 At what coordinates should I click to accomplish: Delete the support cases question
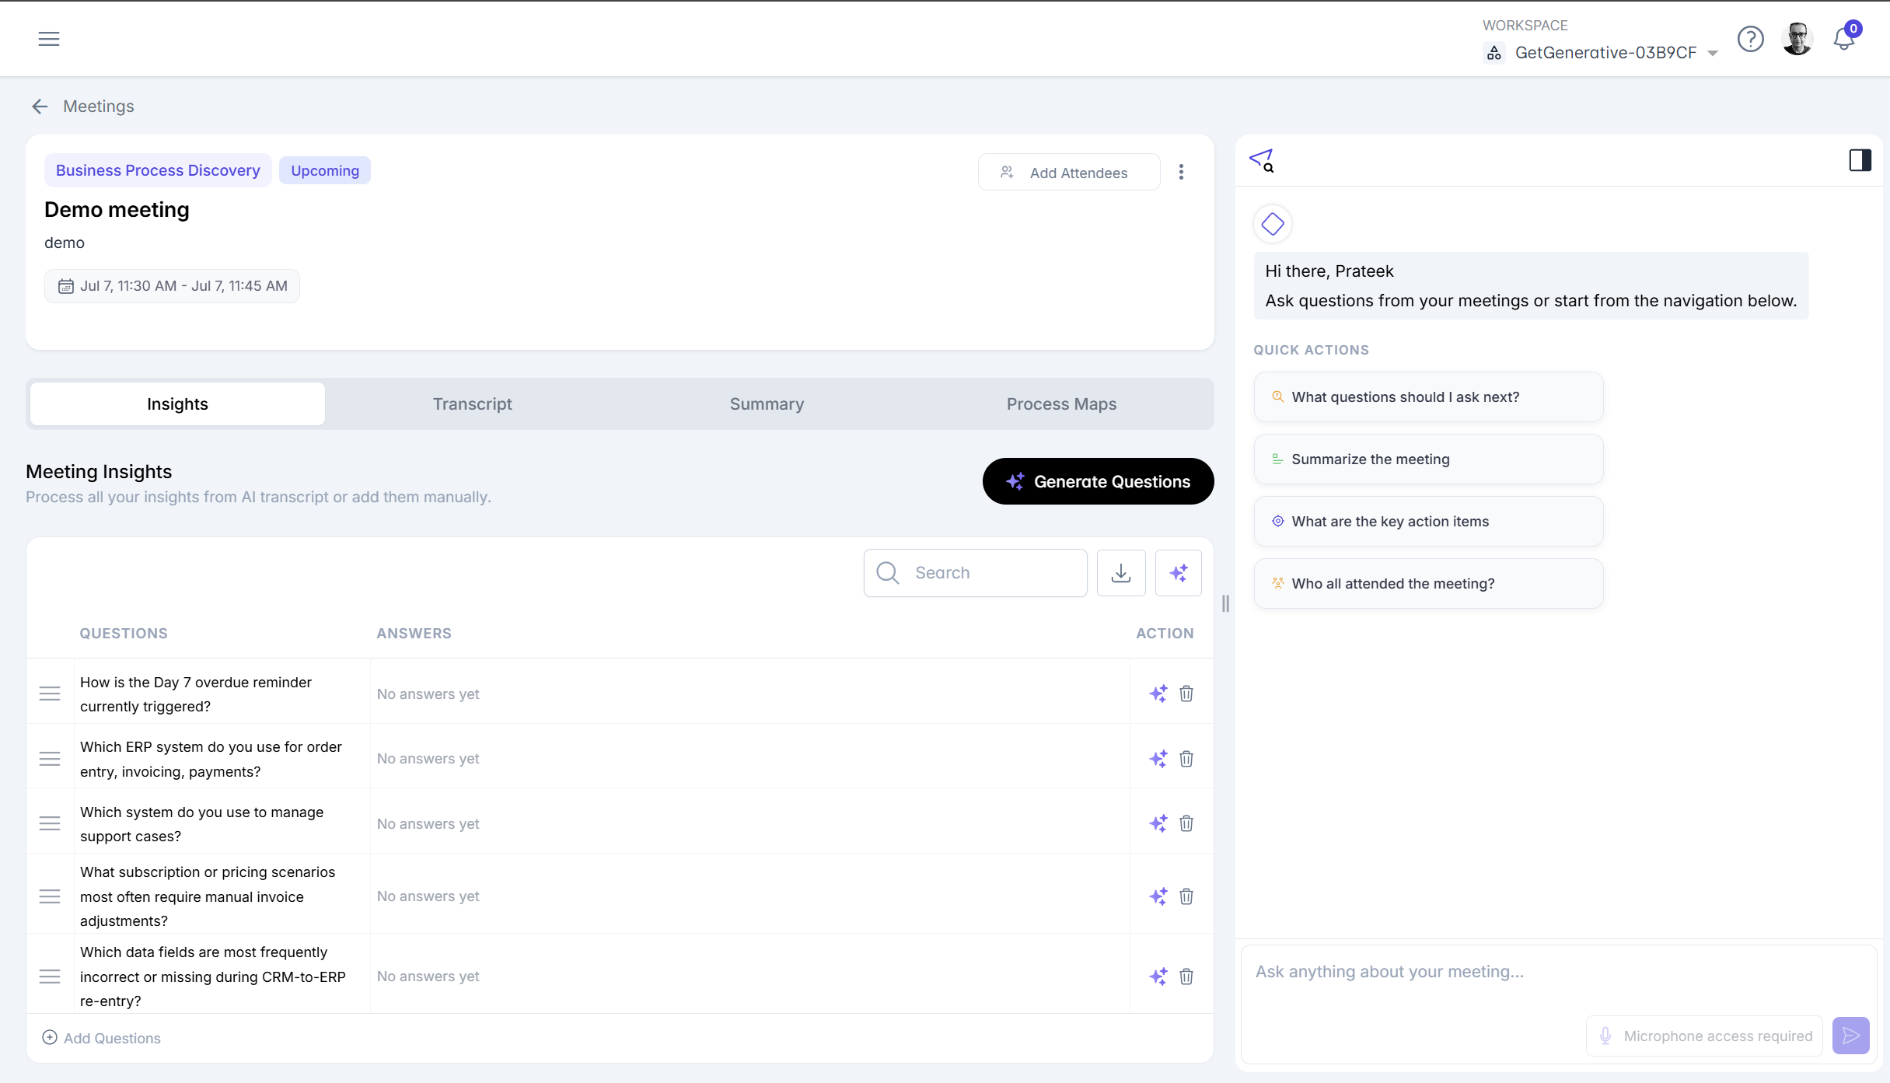coord(1186,823)
